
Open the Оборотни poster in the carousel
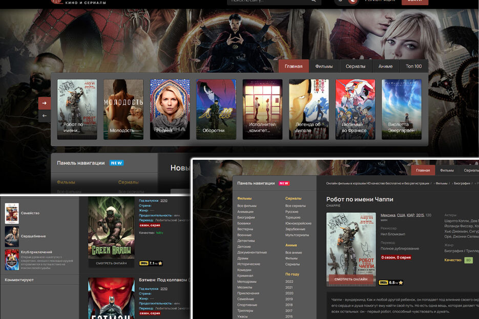tap(216, 109)
